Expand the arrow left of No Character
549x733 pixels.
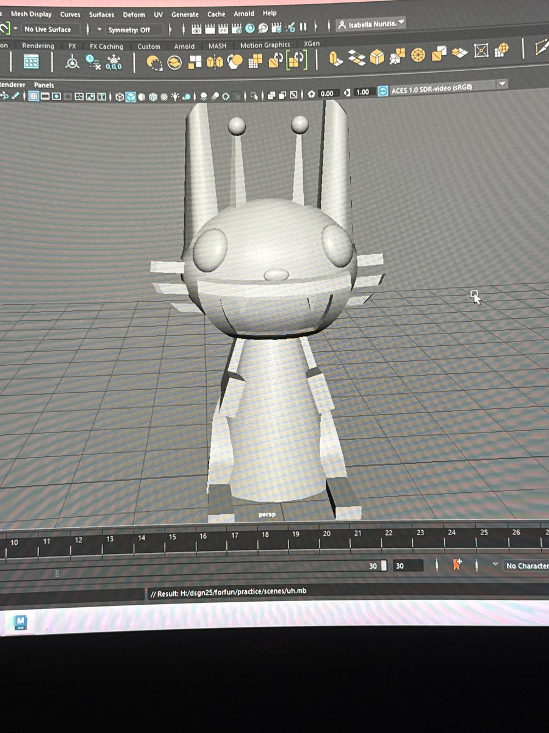click(495, 565)
